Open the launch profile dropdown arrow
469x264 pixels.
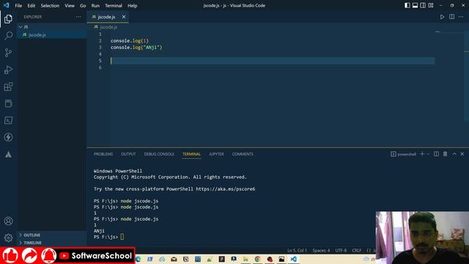click(x=428, y=154)
